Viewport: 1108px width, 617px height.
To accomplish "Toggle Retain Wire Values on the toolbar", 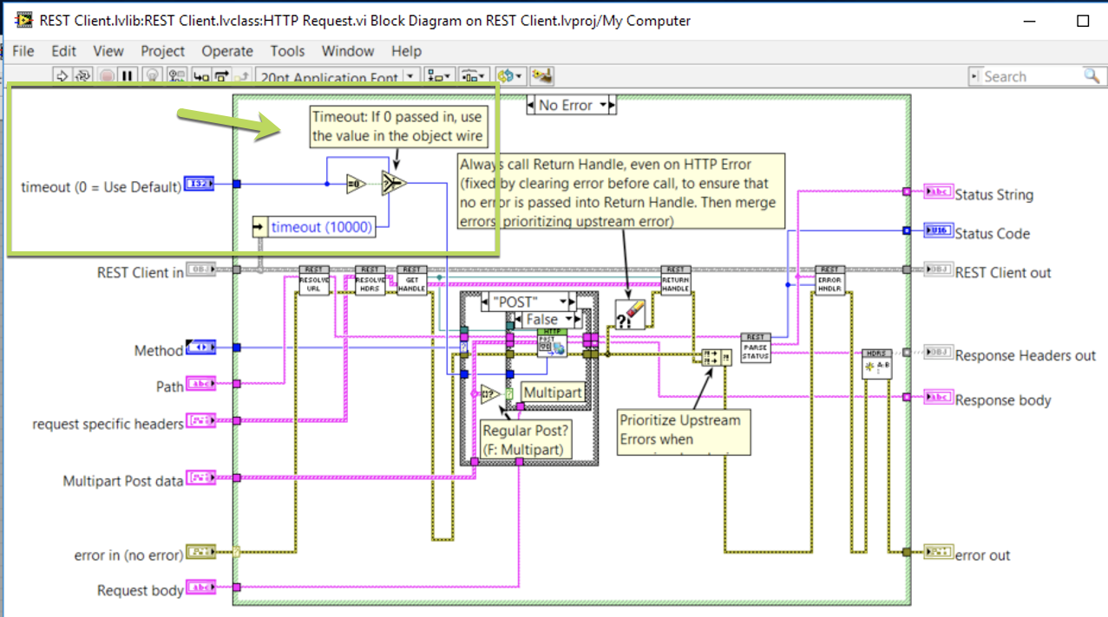I will [x=176, y=76].
